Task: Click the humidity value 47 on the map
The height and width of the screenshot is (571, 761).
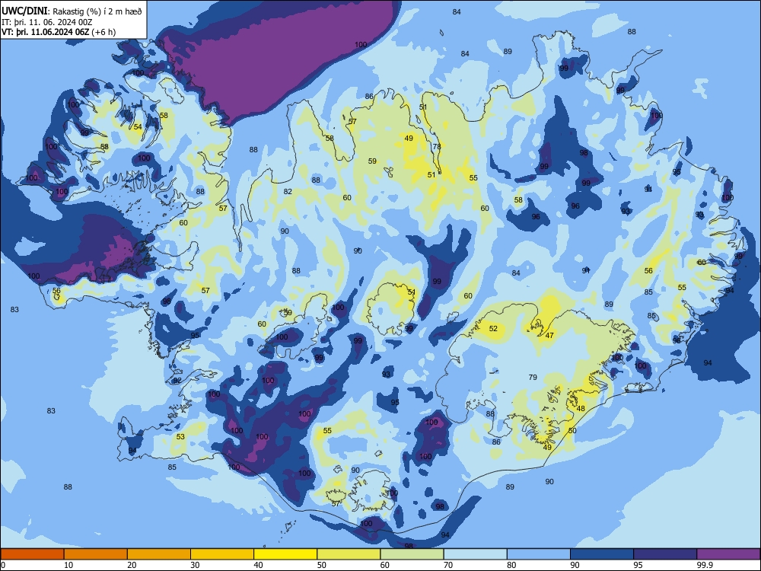Action: coord(549,336)
